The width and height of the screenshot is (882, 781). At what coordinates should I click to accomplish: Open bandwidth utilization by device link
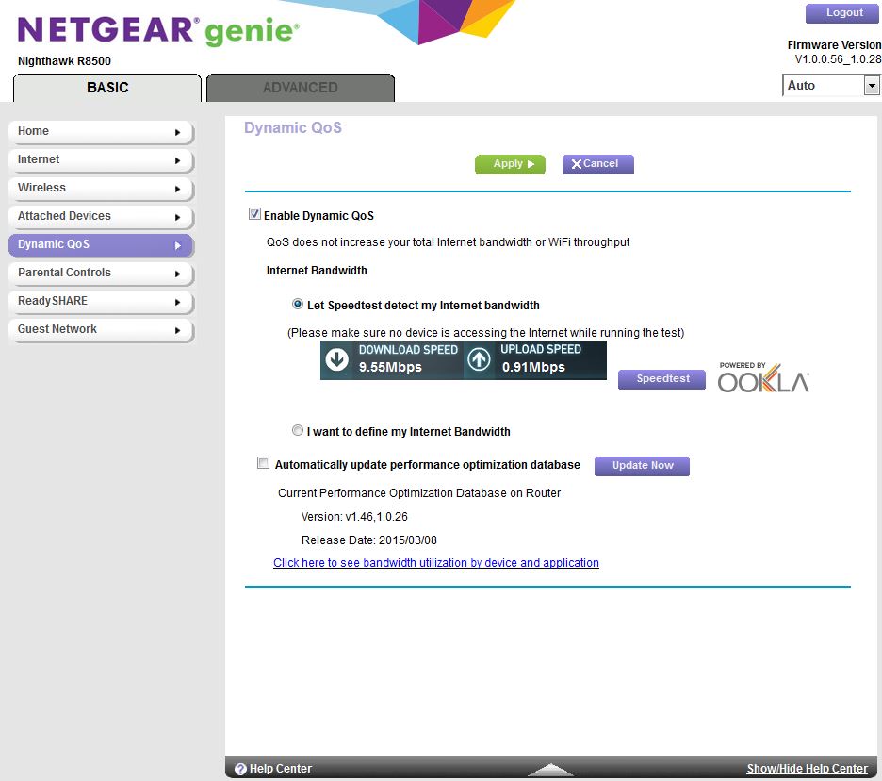436,563
